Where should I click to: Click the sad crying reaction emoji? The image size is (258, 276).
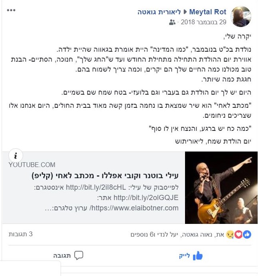tap(230, 235)
